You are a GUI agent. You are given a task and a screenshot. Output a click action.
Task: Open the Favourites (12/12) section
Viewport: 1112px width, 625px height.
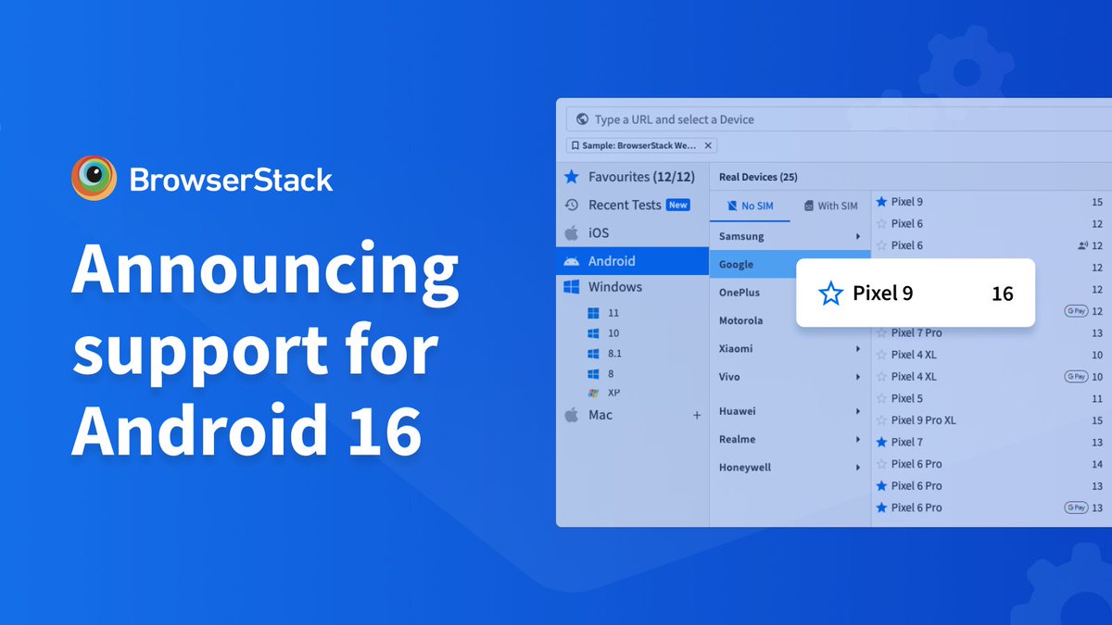point(633,177)
